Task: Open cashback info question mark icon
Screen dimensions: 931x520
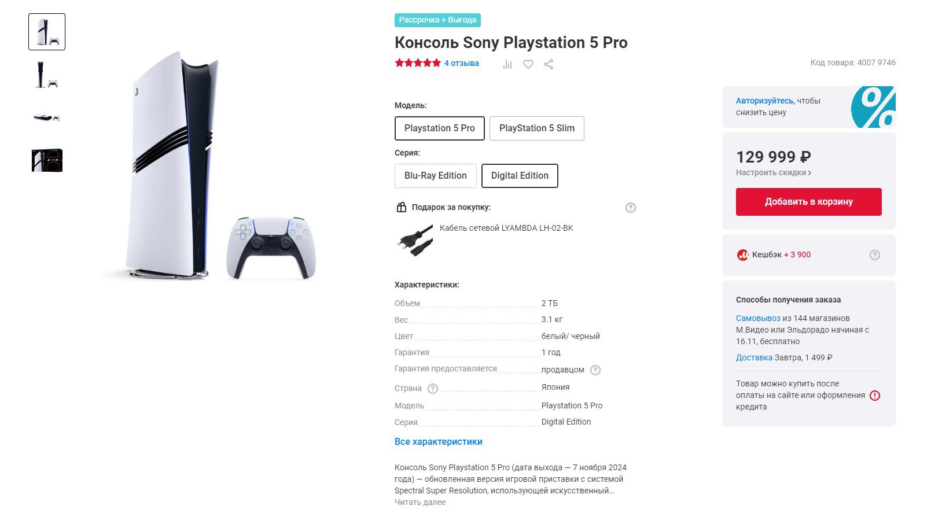Action: [x=875, y=255]
